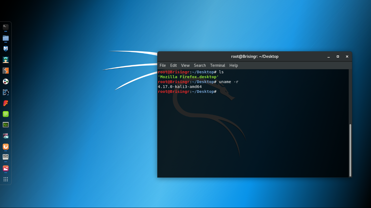Open the File menu in terminal
This screenshot has height=208, width=371.
[x=163, y=65]
